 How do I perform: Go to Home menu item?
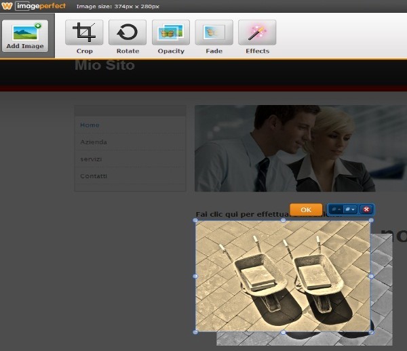pos(90,125)
